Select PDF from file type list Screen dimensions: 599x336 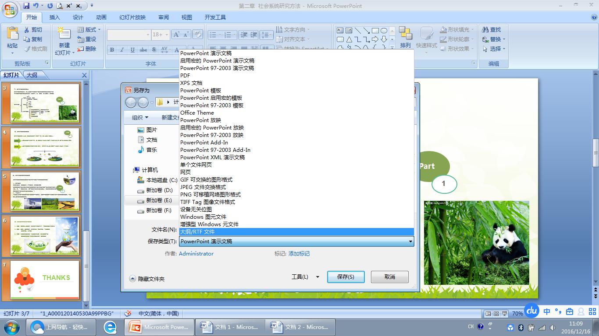click(x=297, y=75)
